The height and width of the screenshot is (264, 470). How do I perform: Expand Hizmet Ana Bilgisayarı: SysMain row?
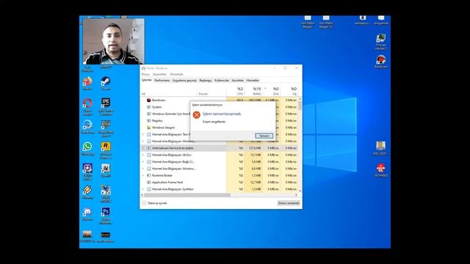(143, 189)
